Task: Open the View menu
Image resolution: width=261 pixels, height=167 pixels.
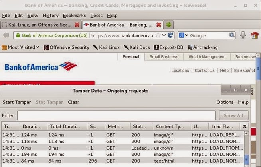Action: 33,16
